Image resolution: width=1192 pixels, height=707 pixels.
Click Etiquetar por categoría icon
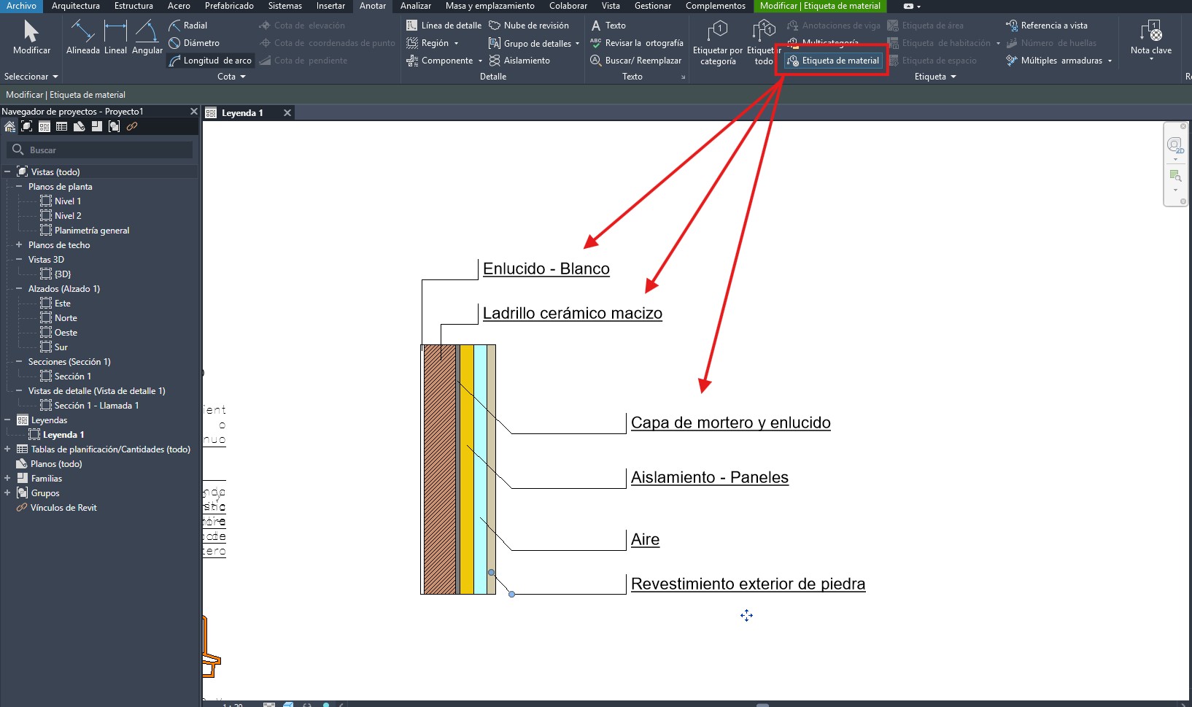[x=717, y=32]
